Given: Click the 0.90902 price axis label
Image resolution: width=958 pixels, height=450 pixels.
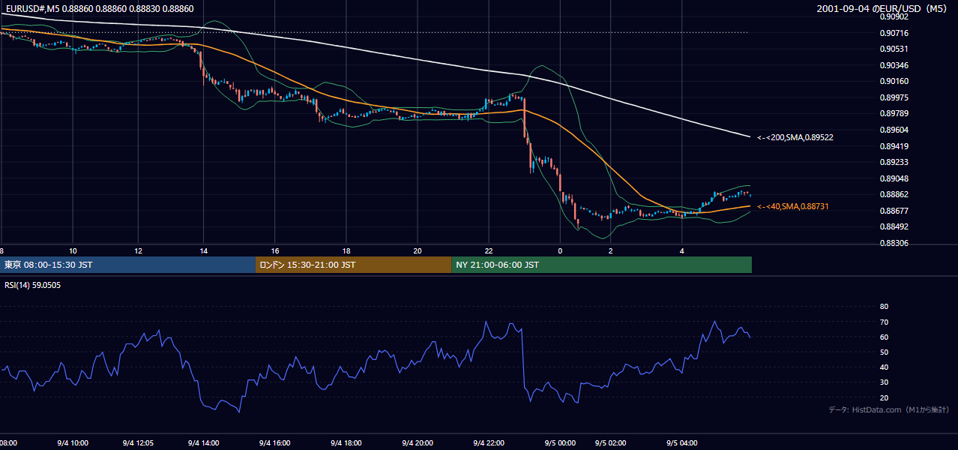Looking at the screenshot, I should coord(894,16).
